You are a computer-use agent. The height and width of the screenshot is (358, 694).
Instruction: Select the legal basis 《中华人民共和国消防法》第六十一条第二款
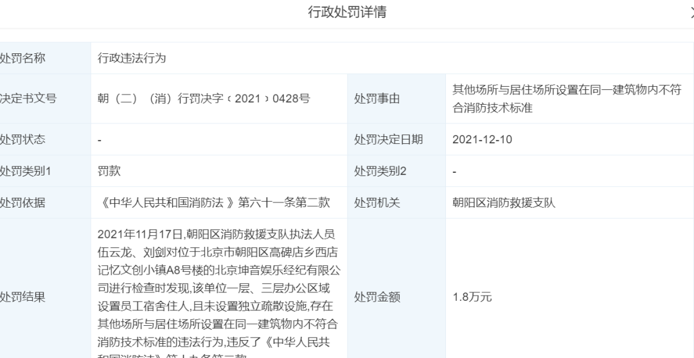tap(214, 202)
